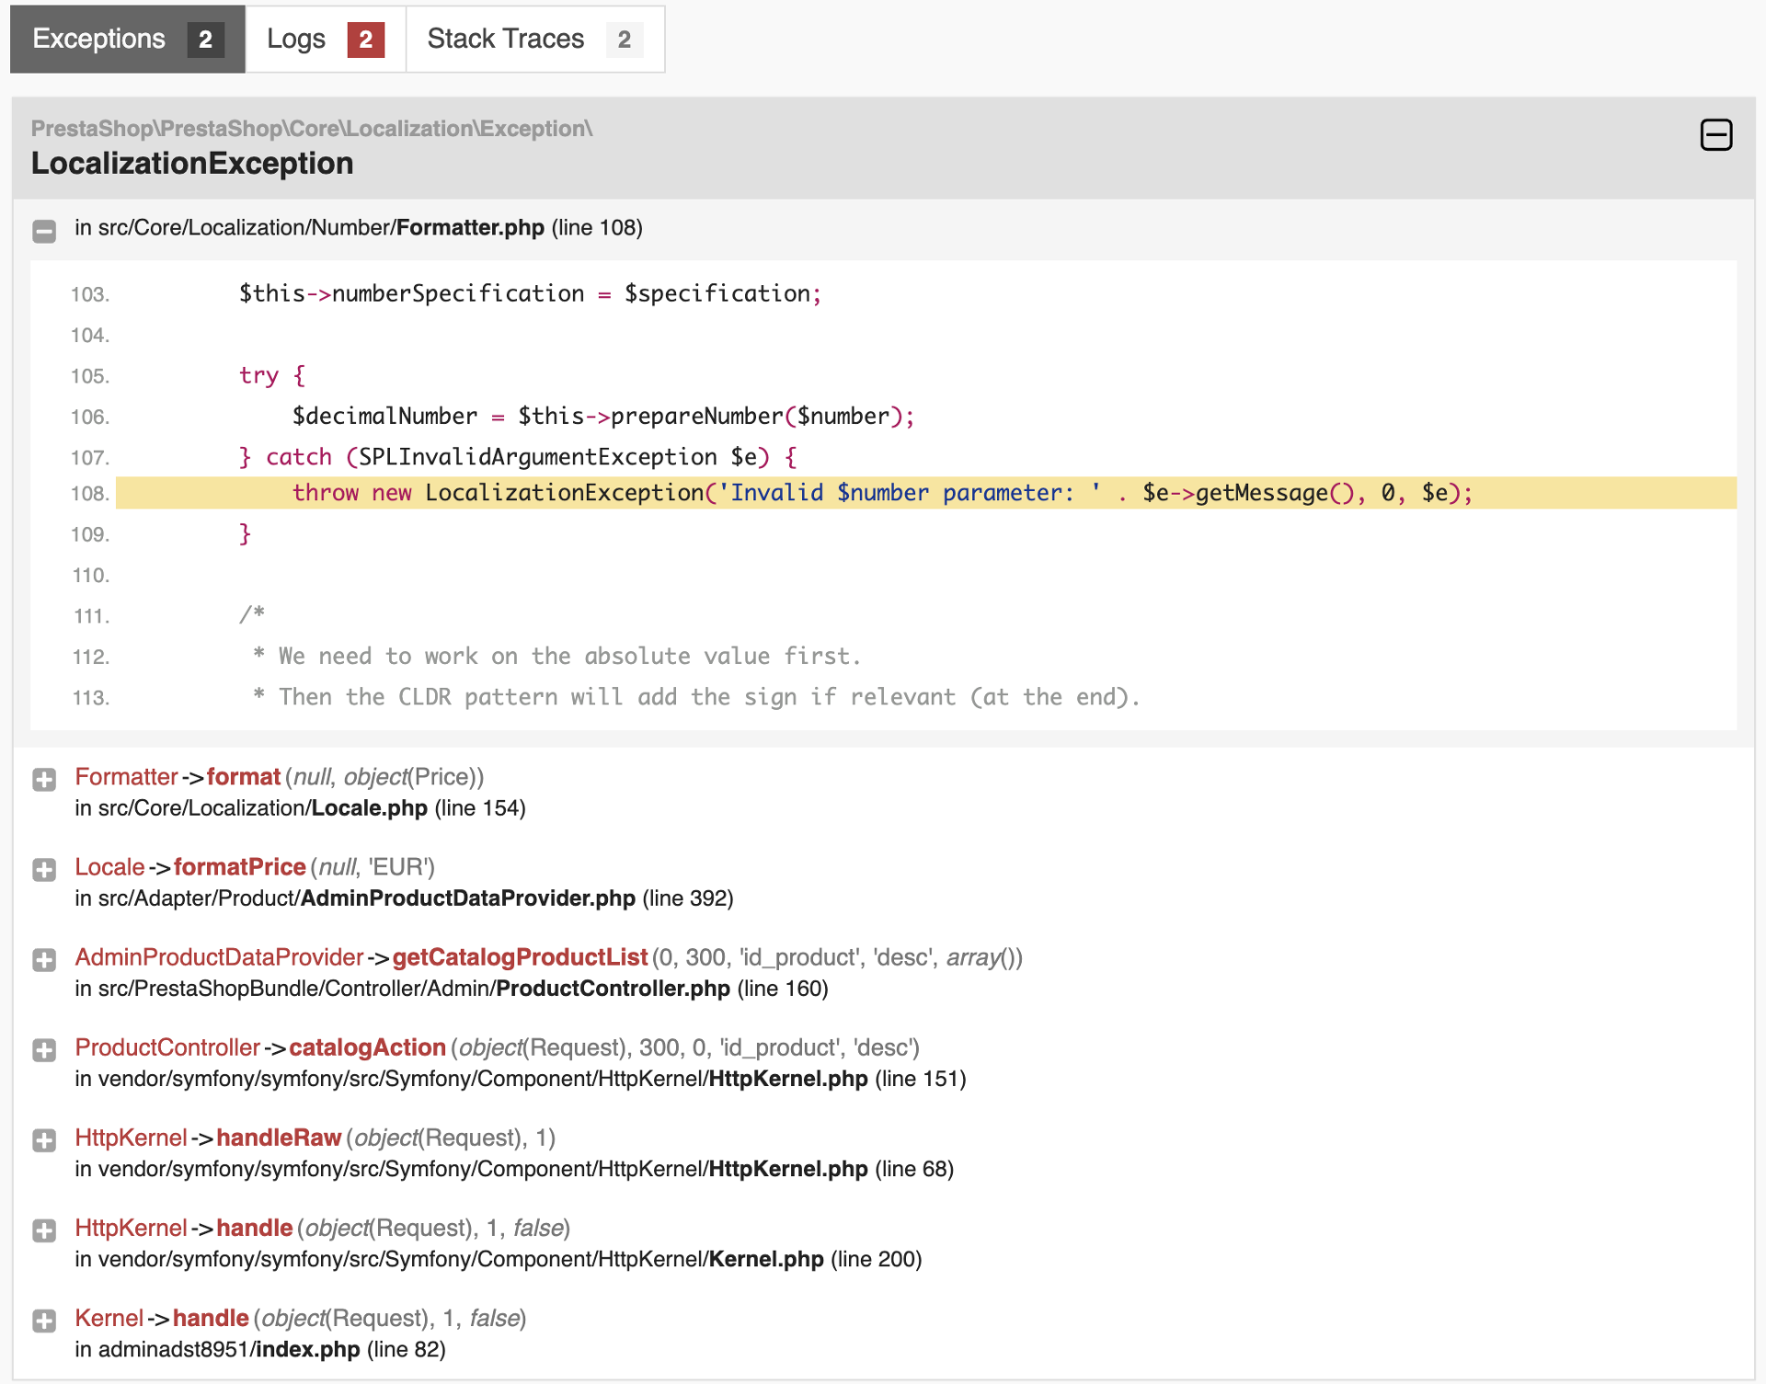The image size is (1766, 1384).
Task: Open index.php line 82 file link
Action: (x=307, y=1349)
